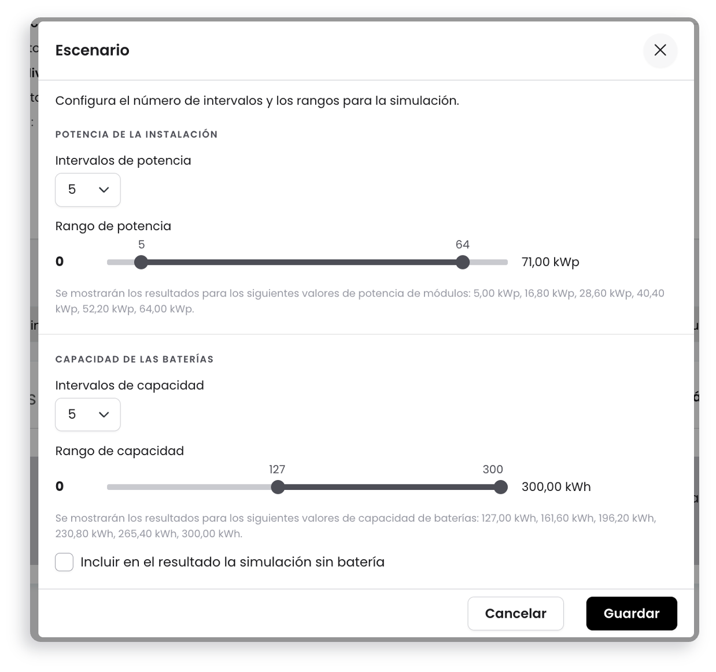Enable the simulación sin batería checkbox
716x672 pixels.
click(64, 562)
